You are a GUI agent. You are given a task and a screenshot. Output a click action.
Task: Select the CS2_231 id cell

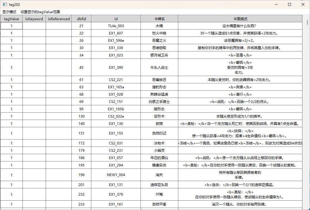[x=116, y=150]
